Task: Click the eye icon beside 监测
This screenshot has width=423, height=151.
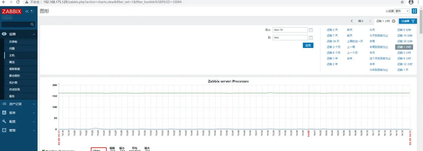Action: pos(4,34)
